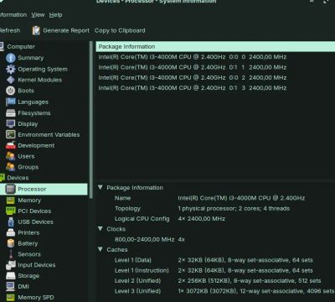Open the USB Devices icon
Viewport: 335px width, 302px height.
(x=11, y=221)
